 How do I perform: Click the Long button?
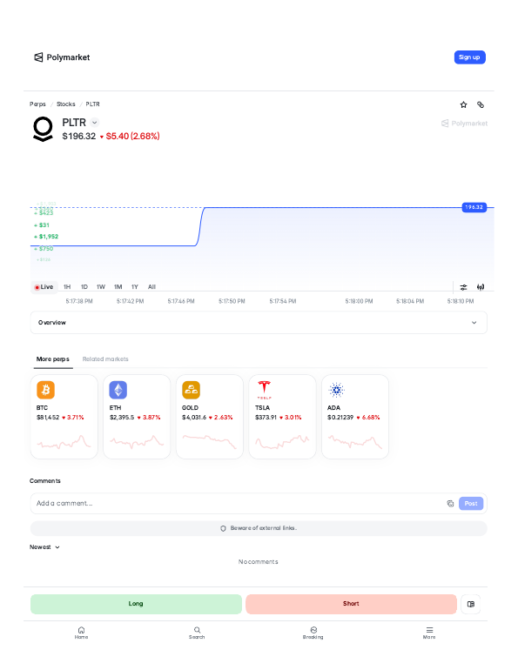[136, 604]
